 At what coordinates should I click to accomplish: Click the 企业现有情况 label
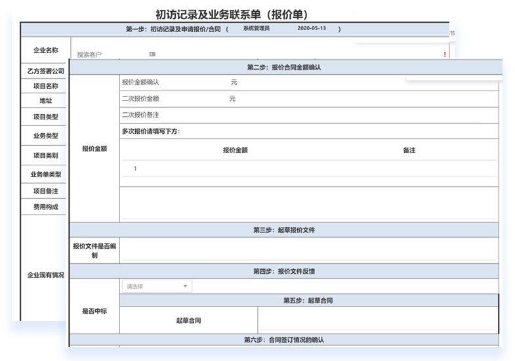(46, 275)
